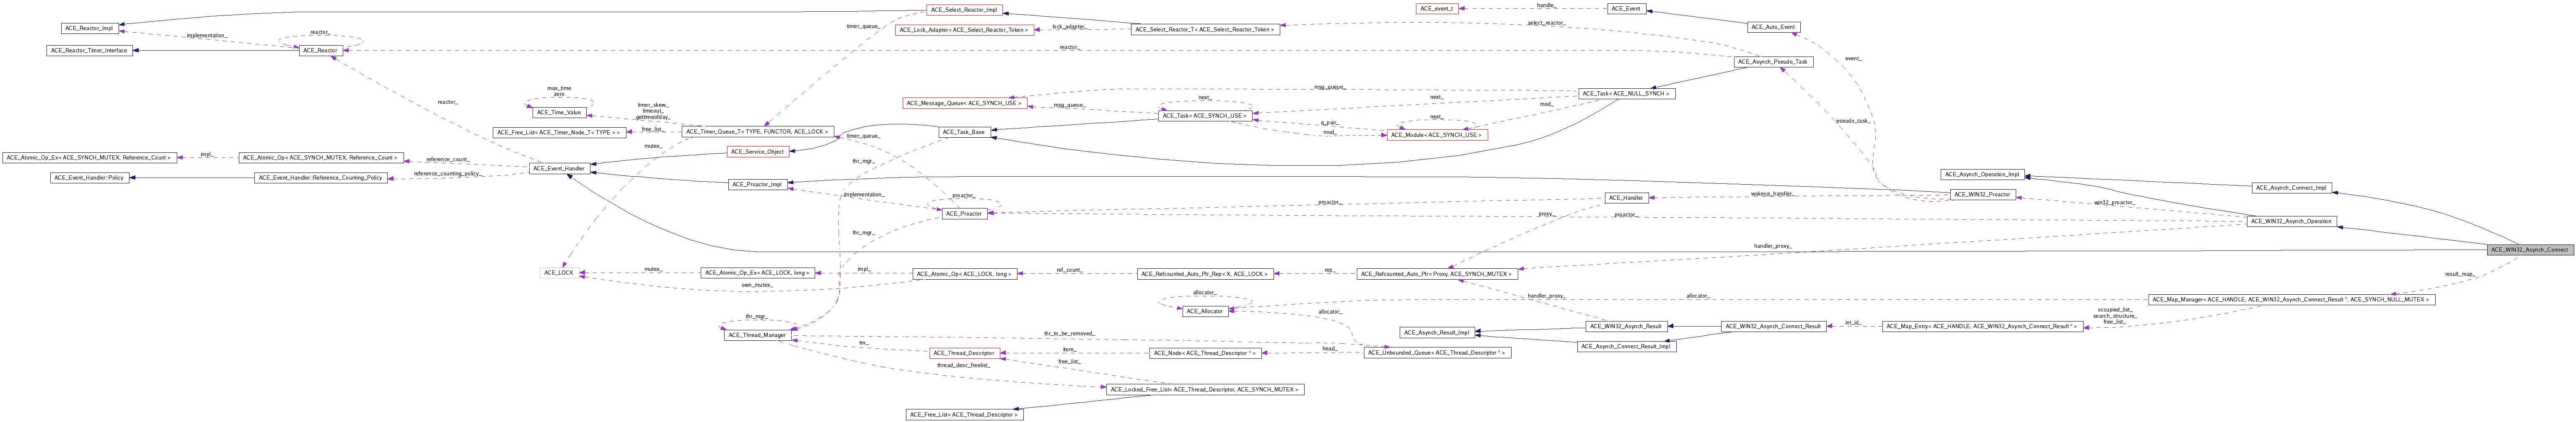Open the ACE_WIN32_Proactor node

(1982, 195)
